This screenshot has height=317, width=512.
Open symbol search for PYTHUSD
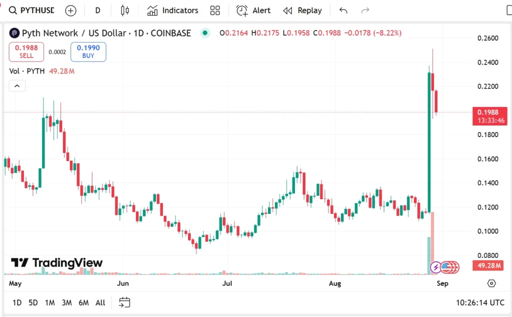tap(31, 10)
